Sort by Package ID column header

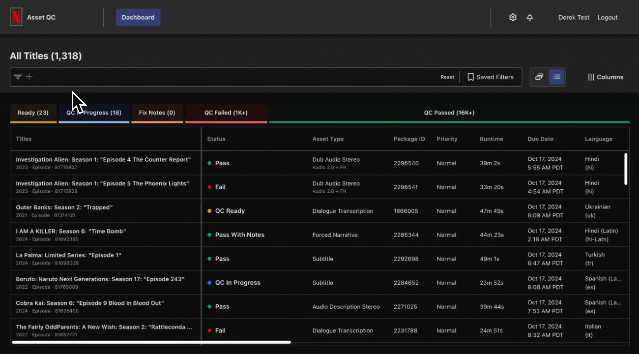coord(409,139)
